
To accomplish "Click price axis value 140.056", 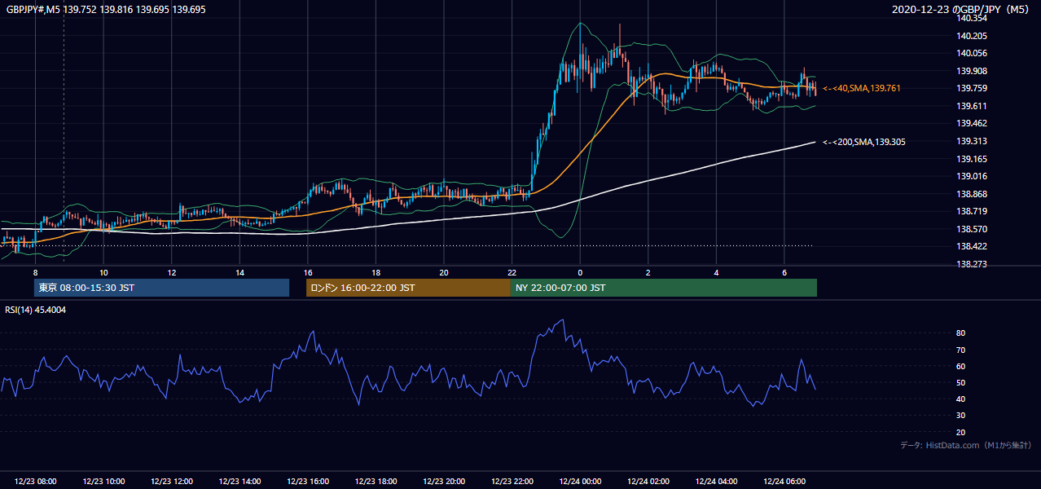I will coord(973,53).
